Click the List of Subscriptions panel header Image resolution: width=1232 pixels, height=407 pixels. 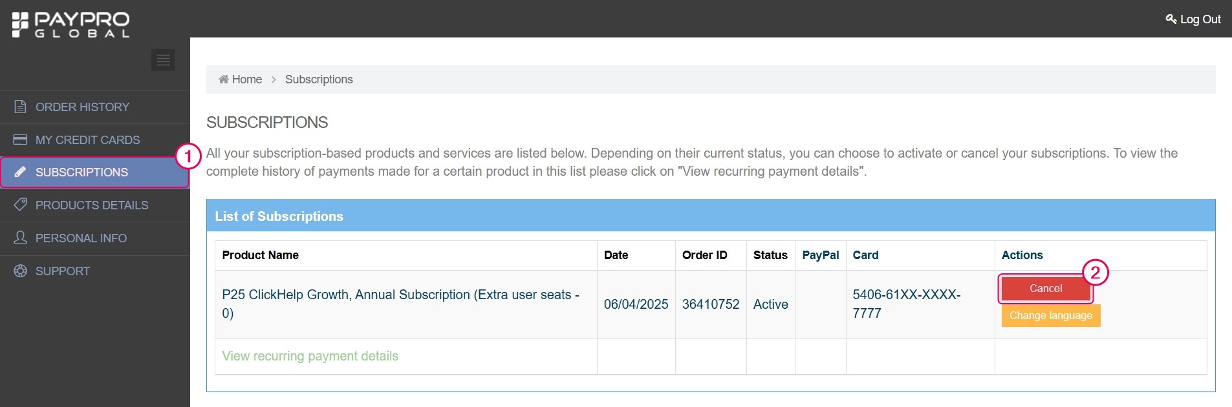pos(711,216)
